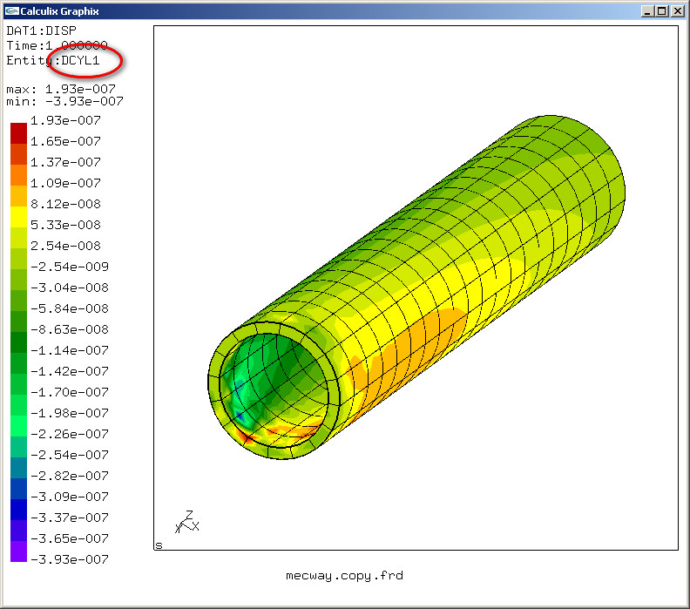Click the legend value -1.14e-007

[70, 350]
